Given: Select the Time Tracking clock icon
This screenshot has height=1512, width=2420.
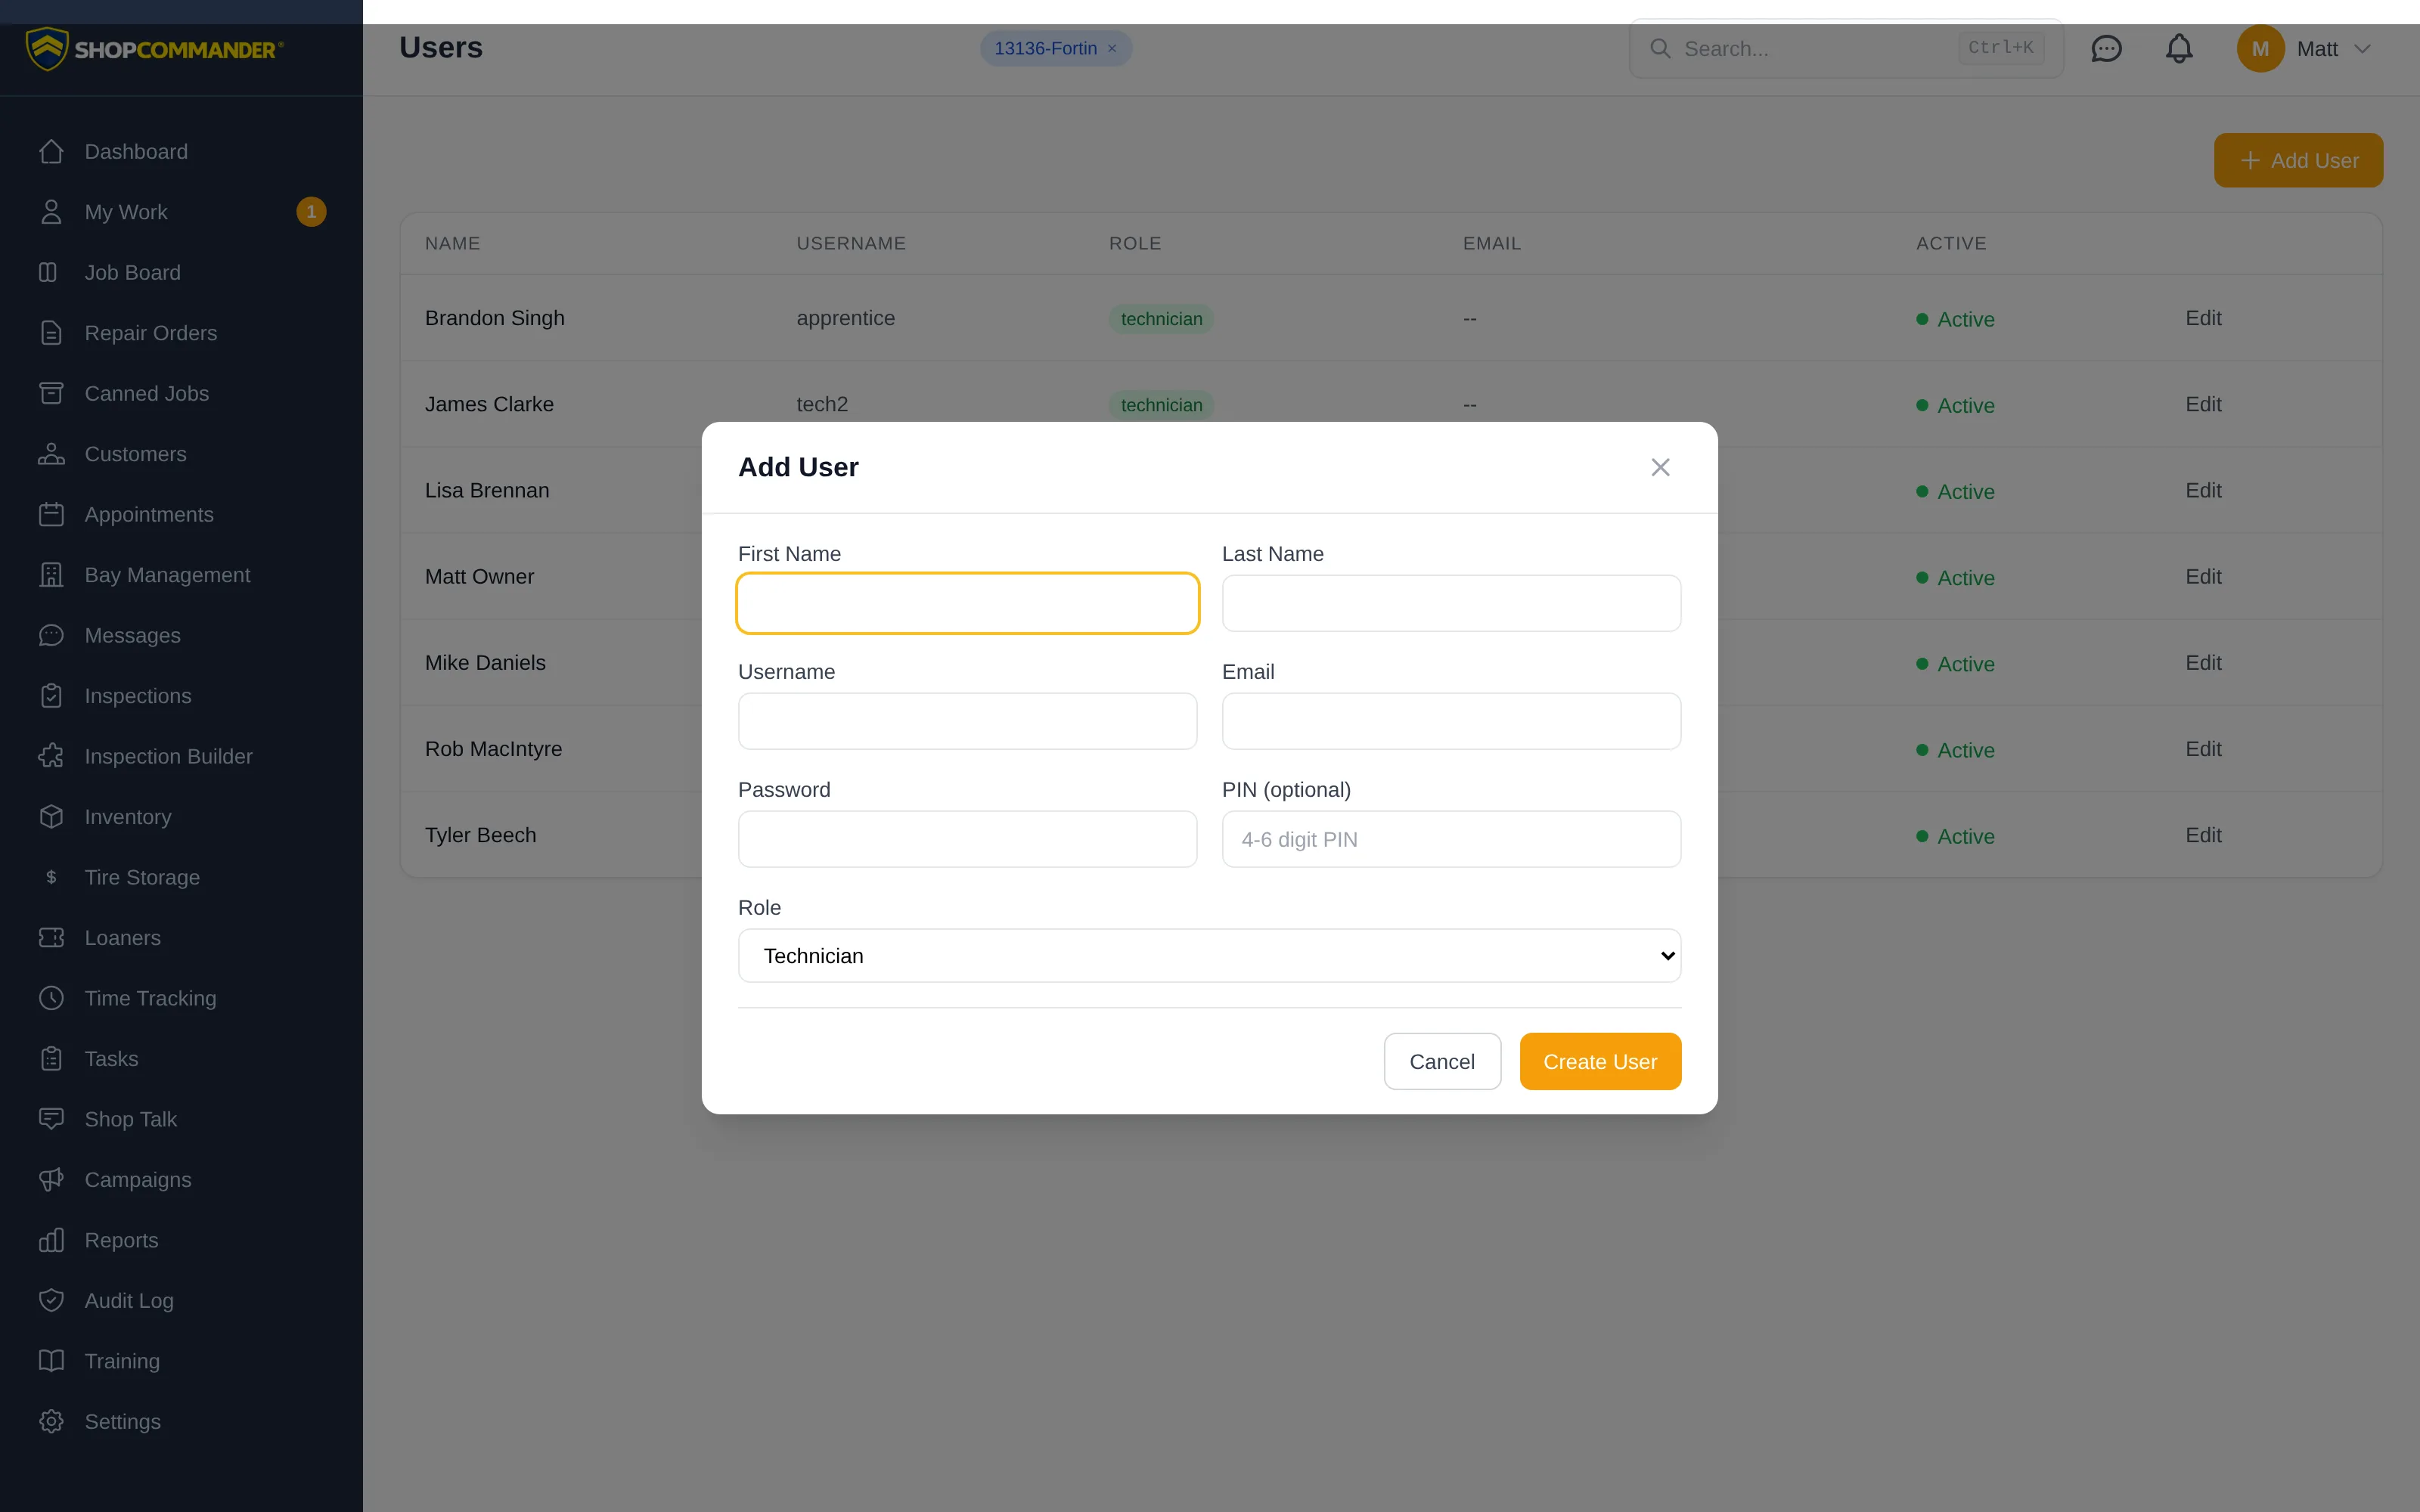Looking at the screenshot, I should click(x=51, y=998).
